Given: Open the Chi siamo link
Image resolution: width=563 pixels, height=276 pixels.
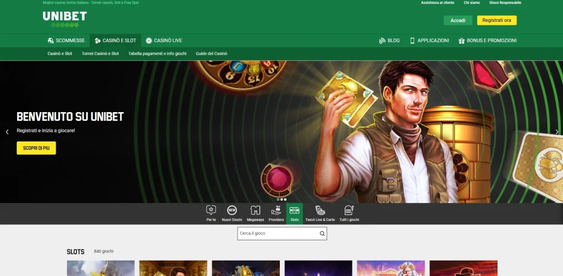Looking at the screenshot, I should click(x=471, y=3).
